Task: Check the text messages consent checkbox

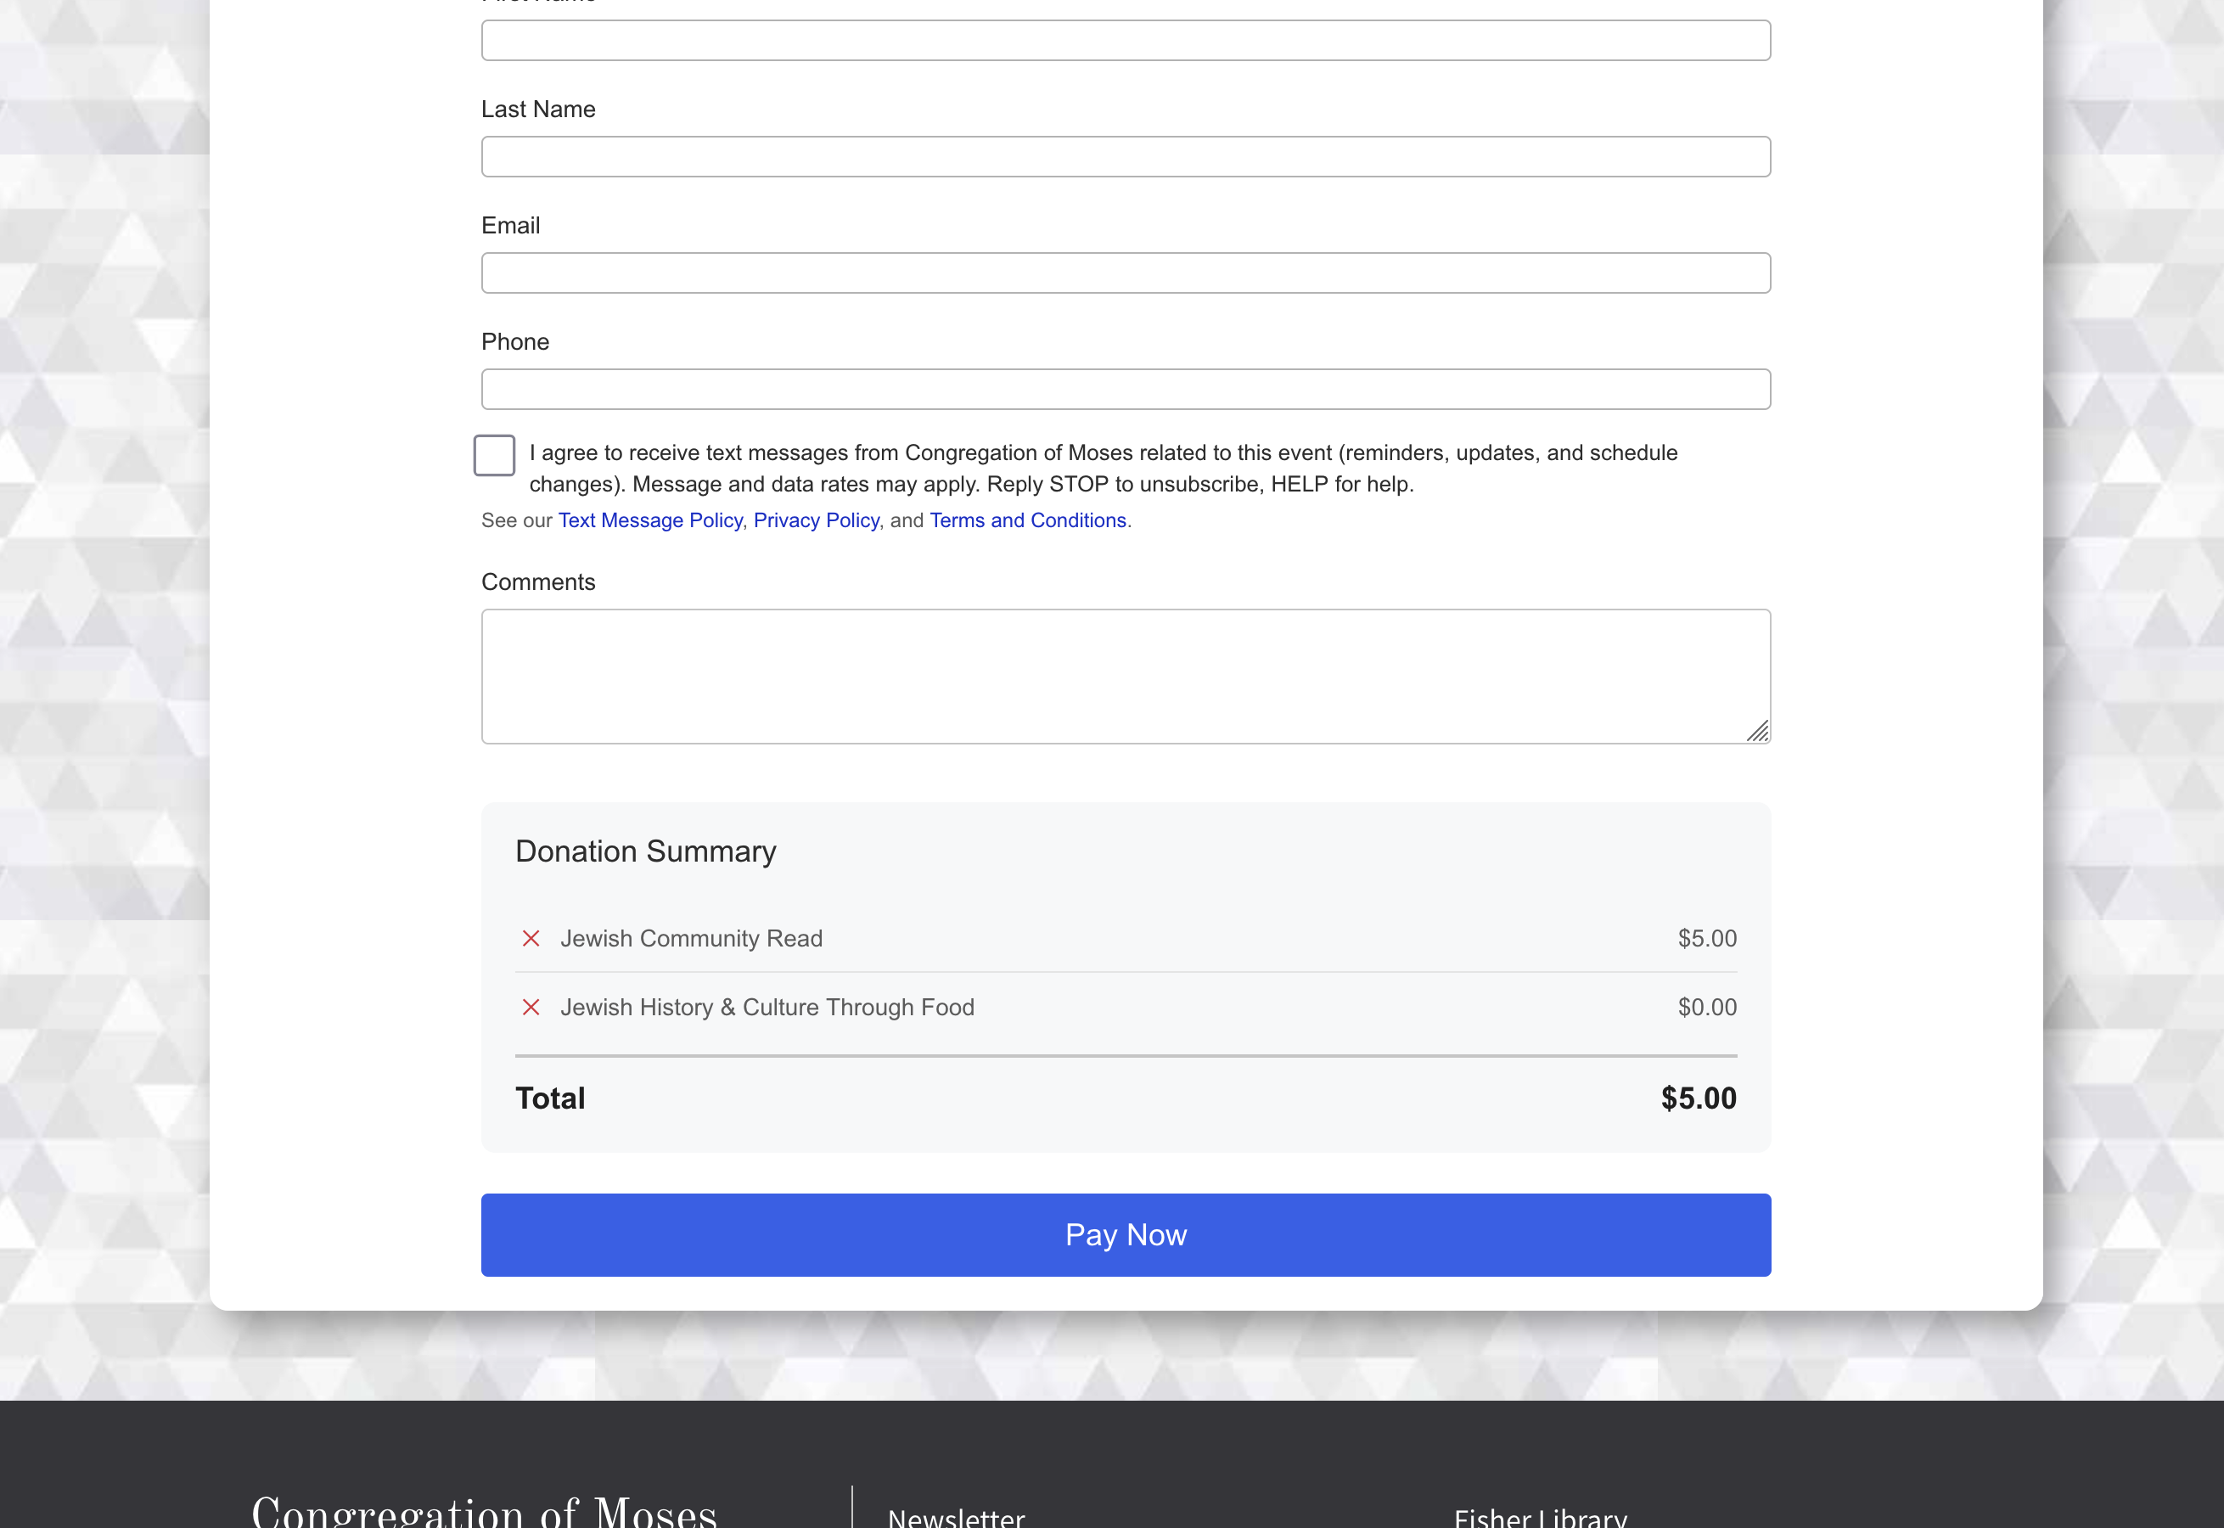Action: tap(494, 455)
